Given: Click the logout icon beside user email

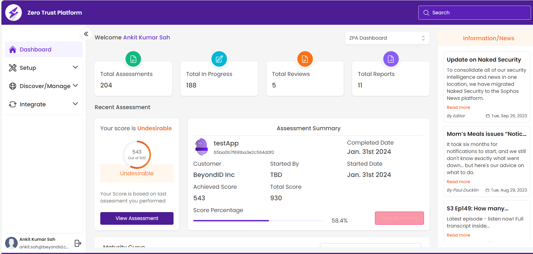Looking at the screenshot, I should tap(78, 243).
